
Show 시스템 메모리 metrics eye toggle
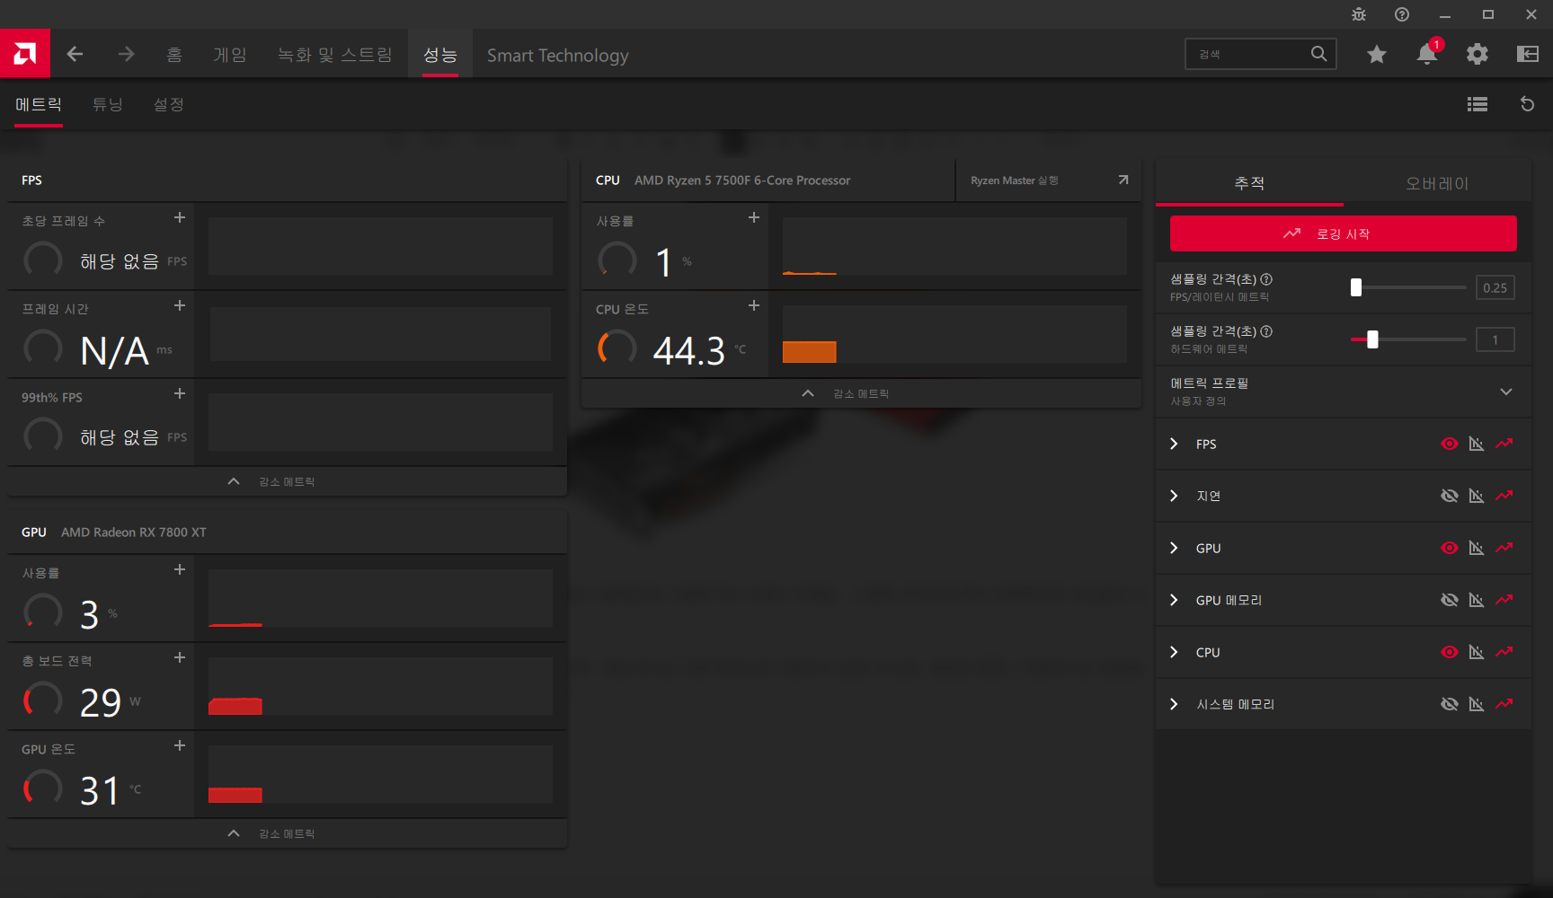click(x=1450, y=704)
